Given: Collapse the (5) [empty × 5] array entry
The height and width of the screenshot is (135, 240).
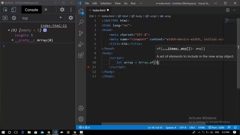Looking at the screenshot, I should coord(9,30).
